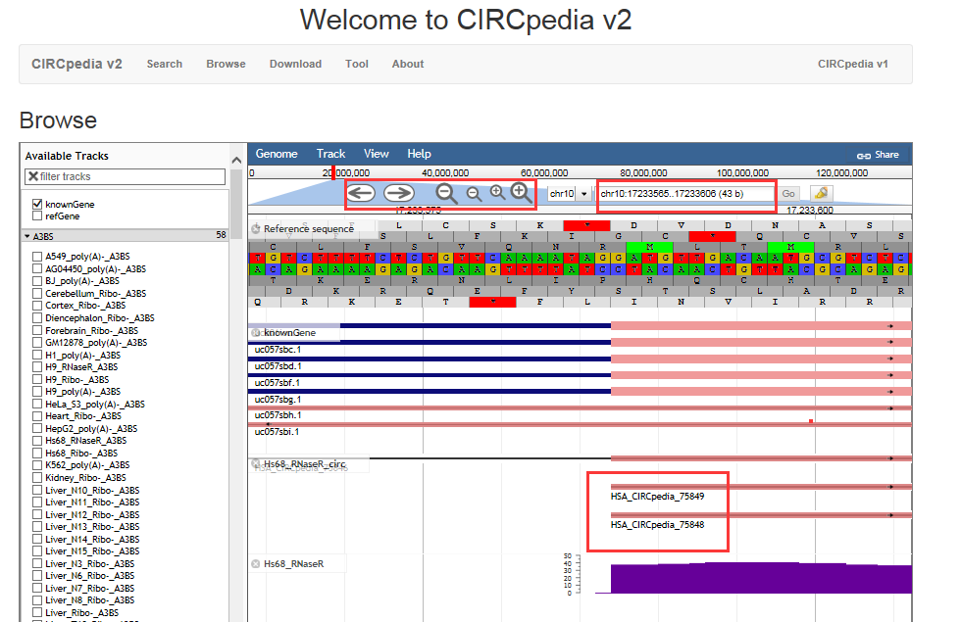
Task: Close the Hs68_RNaseR track
Action: (256, 563)
